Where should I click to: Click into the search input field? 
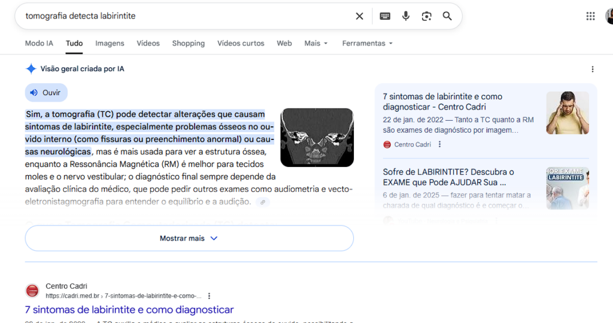click(180, 16)
